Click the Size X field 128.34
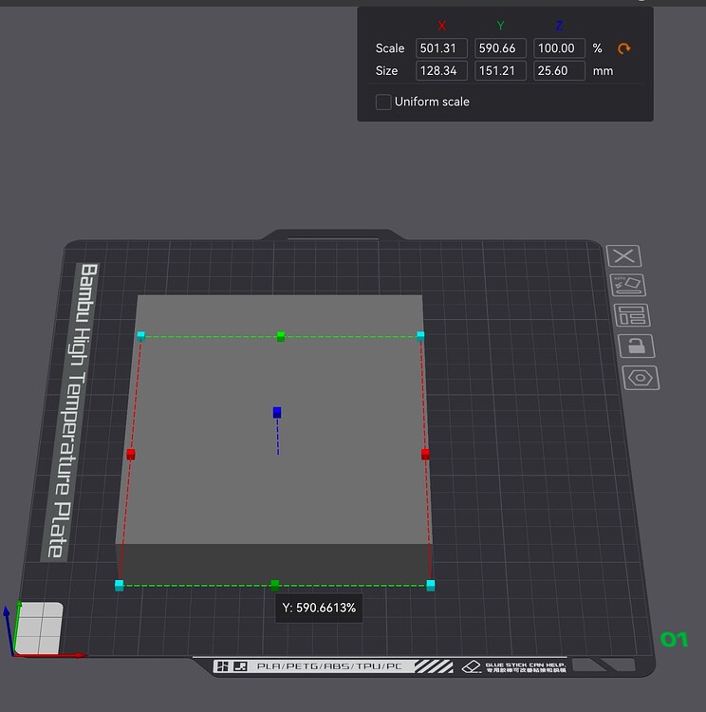Image resolution: width=706 pixels, height=712 pixels. (441, 71)
